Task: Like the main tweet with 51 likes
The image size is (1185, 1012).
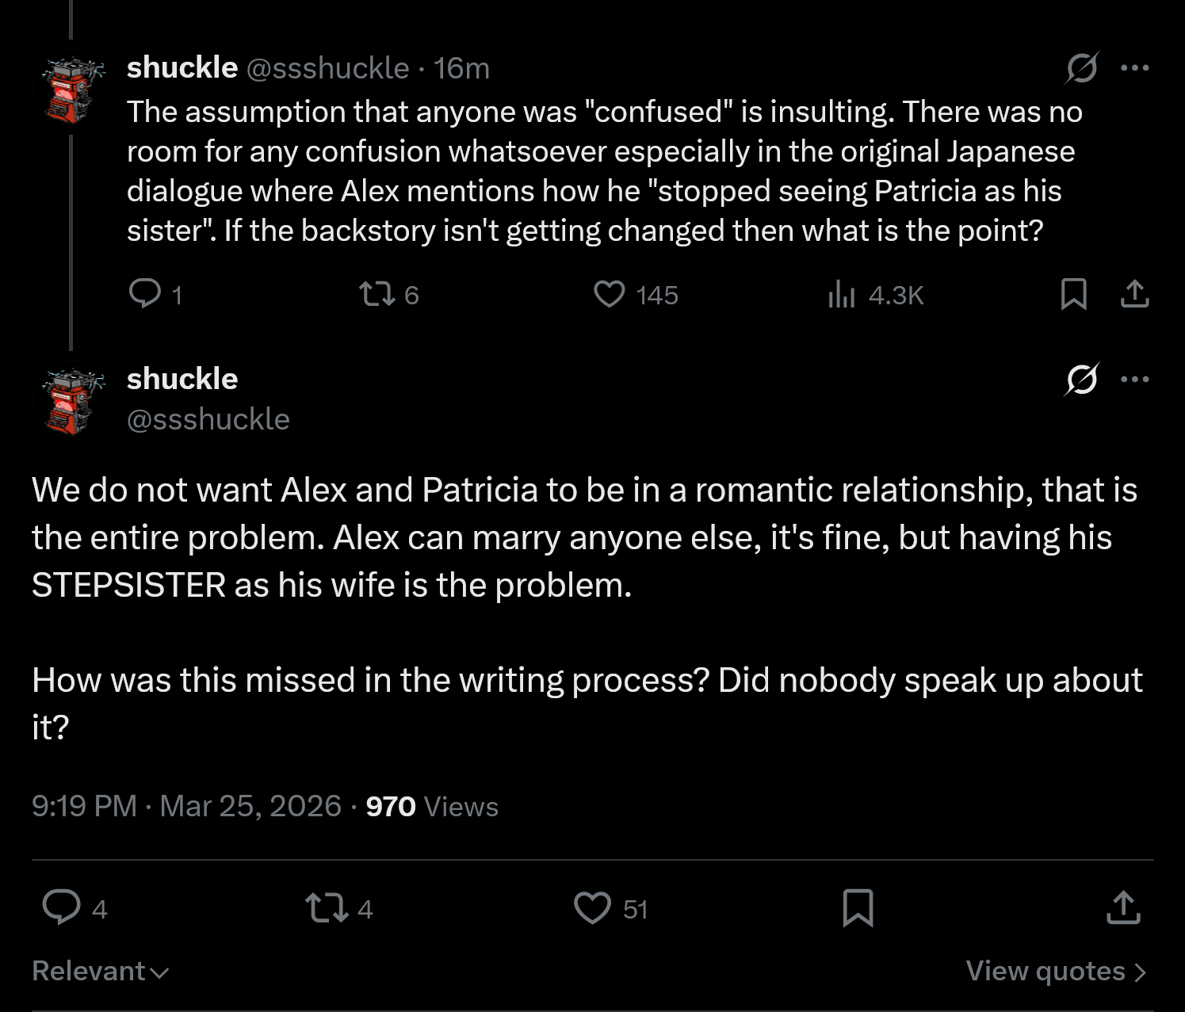Action: [592, 908]
